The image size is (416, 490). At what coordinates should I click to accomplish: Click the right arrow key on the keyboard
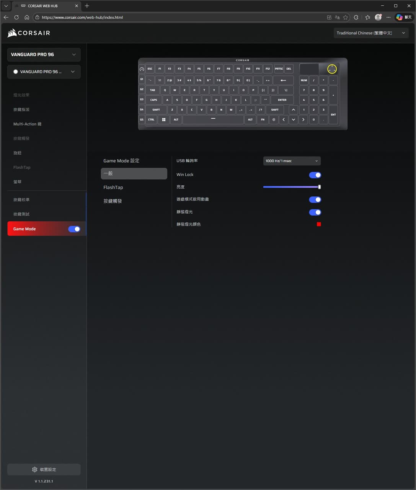coord(303,119)
